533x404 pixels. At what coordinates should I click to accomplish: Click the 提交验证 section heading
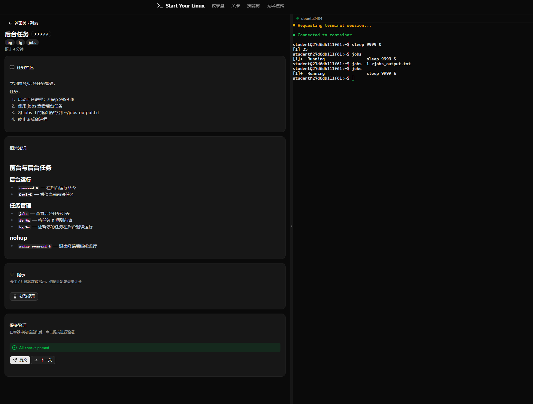pyautogui.click(x=18, y=325)
